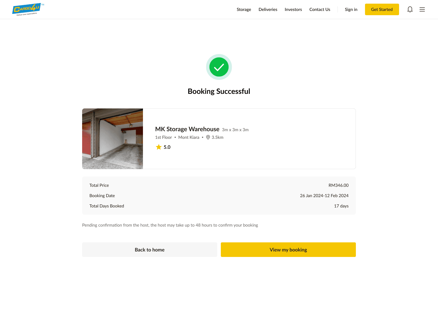This screenshot has height=311, width=438.
Task: Click the Booking Date label
Action: (102, 196)
